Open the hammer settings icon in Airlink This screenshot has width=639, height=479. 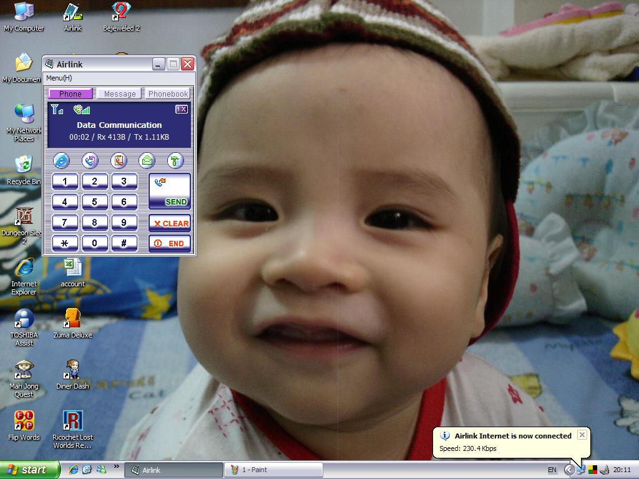click(175, 161)
